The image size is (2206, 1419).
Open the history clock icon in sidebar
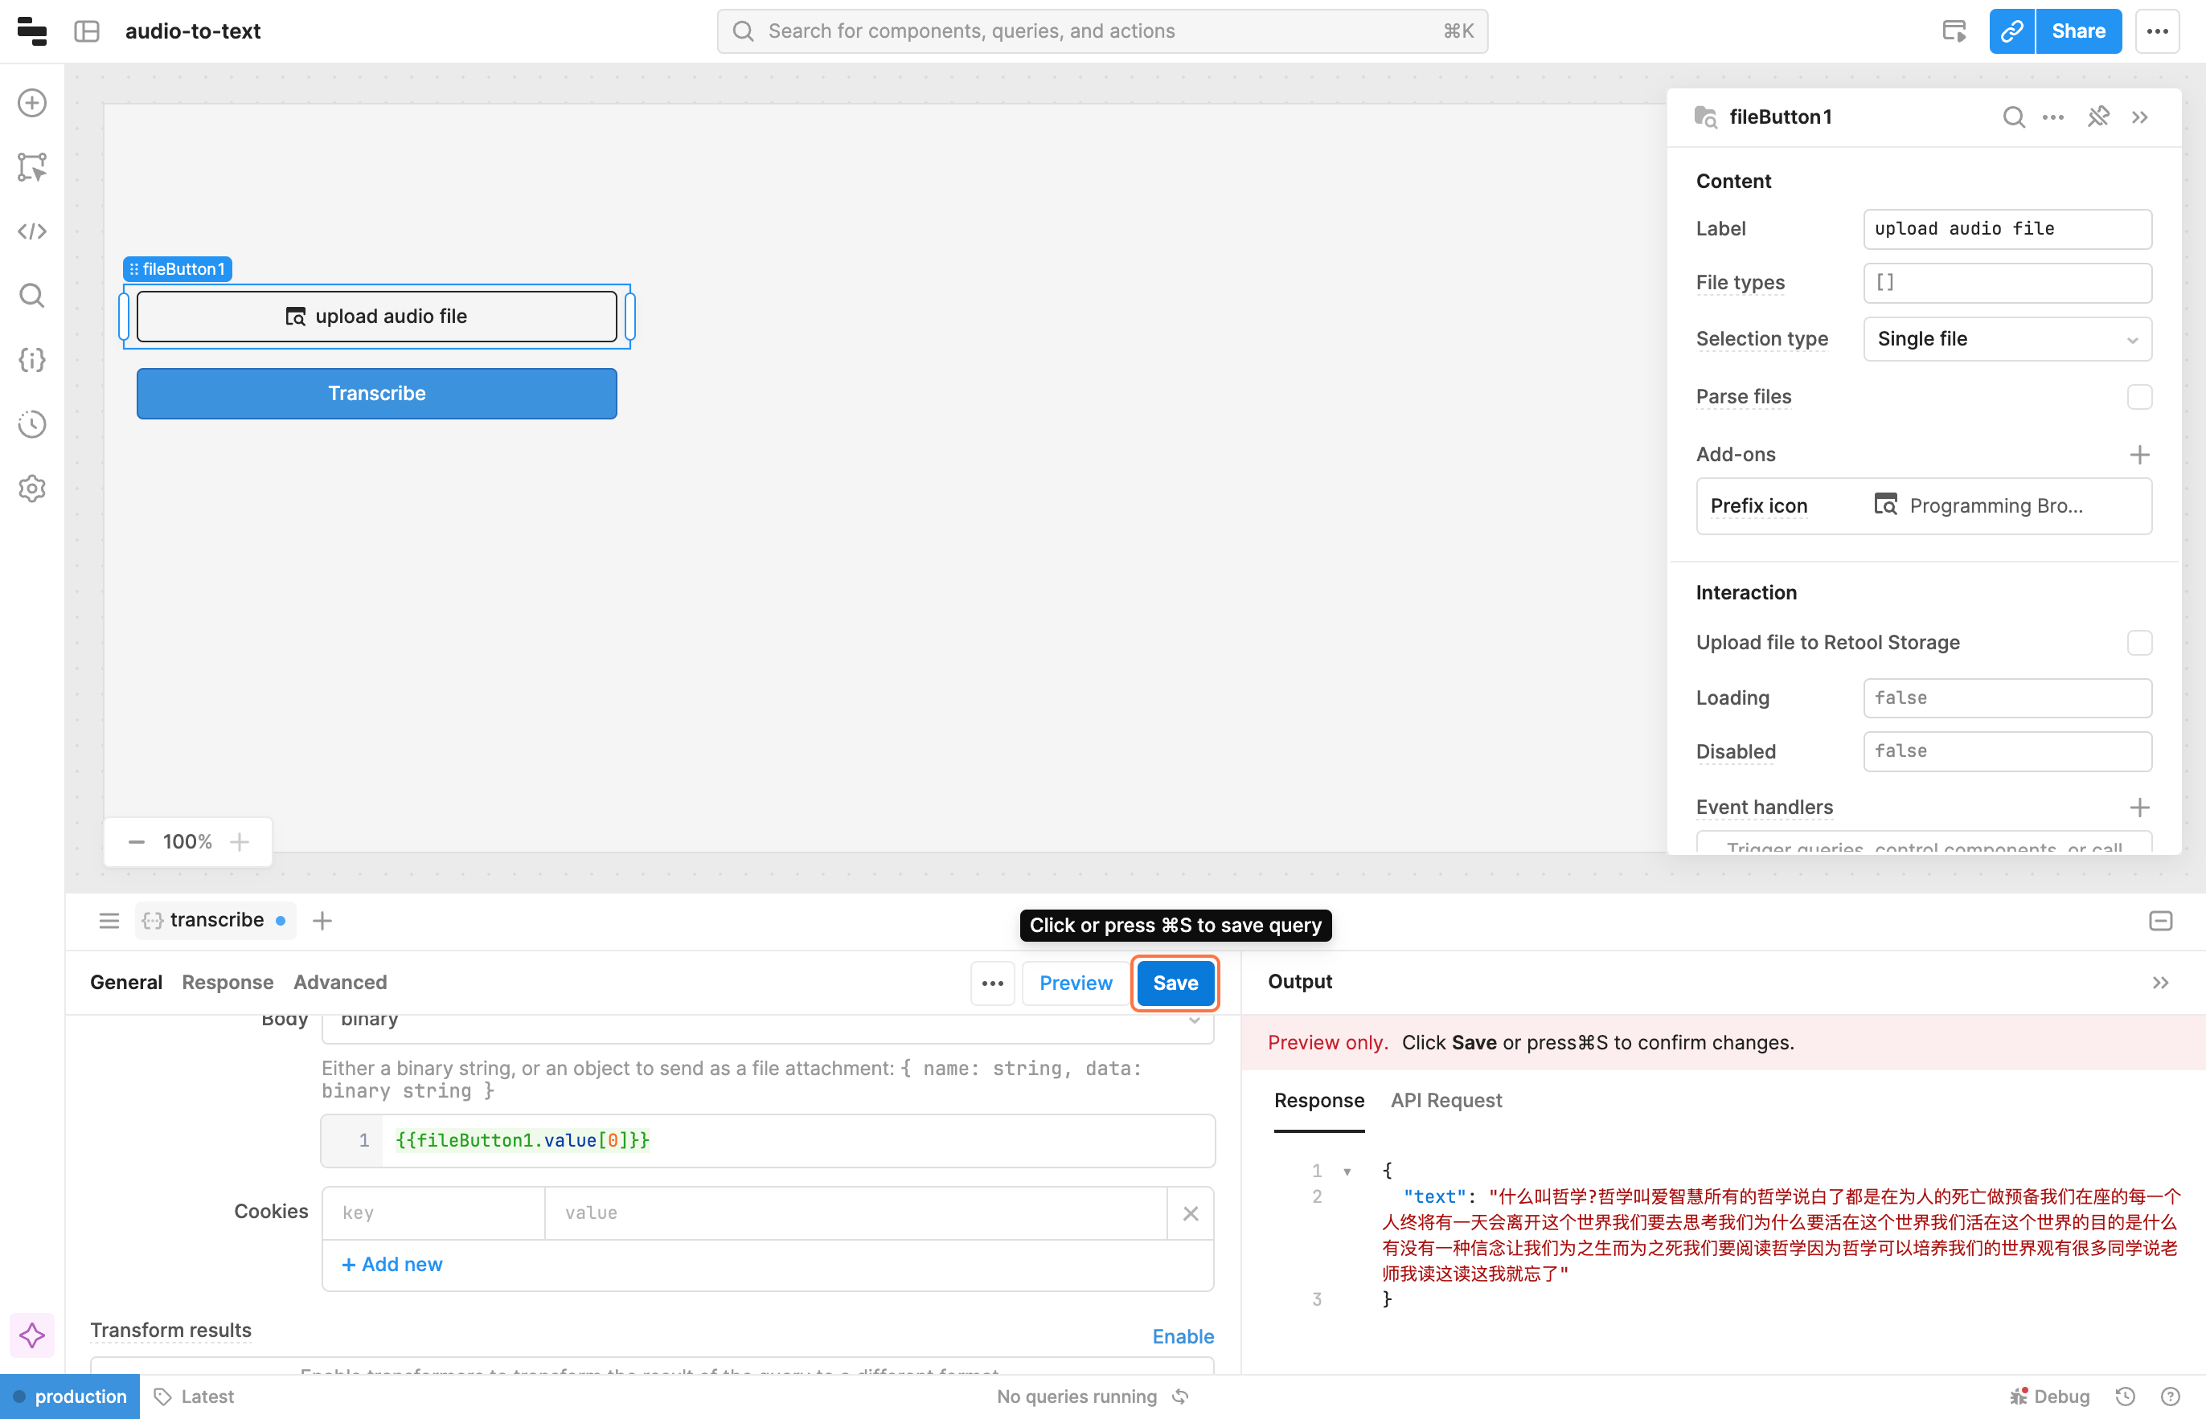[32, 424]
